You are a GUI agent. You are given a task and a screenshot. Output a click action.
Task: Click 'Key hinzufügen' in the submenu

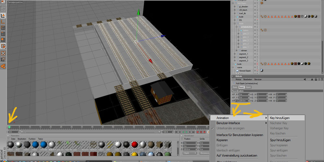(x=280, y=118)
